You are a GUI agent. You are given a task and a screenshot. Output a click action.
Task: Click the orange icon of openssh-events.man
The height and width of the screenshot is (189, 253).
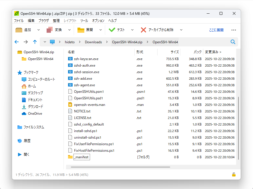click(70, 105)
